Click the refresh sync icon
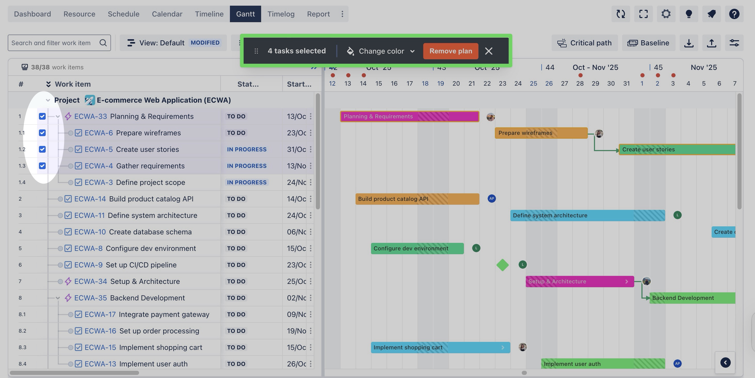Viewport: 755px width, 378px height. click(x=621, y=14)
